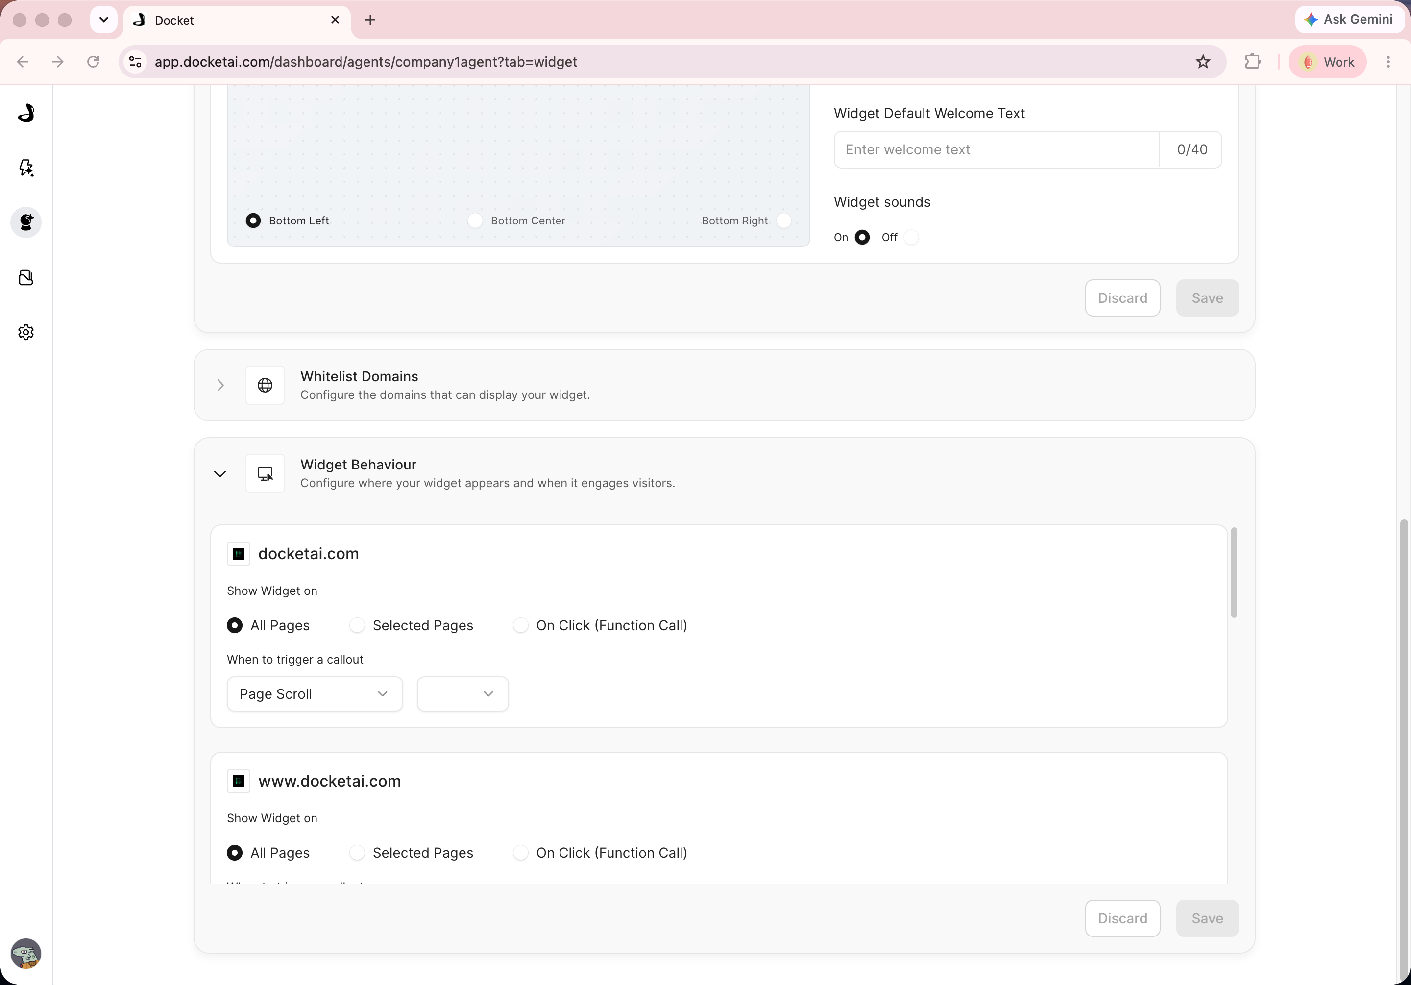Open the Chrome three-dot menu
The height and width of the screenshot is (985, 1411).
(x=1388, y=61)
